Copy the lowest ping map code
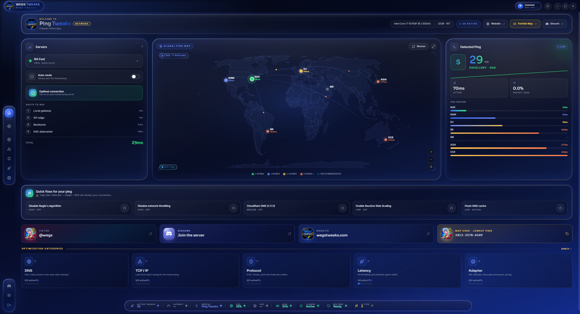 coord(567,234)
